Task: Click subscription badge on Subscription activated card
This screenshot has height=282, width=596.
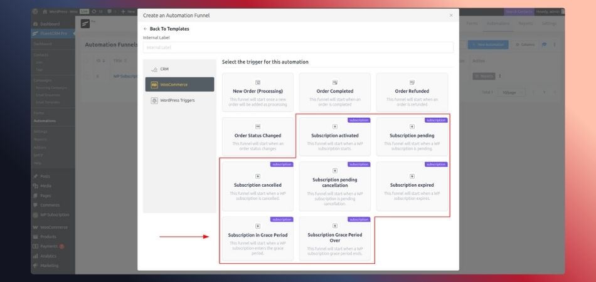Action: 358,120
